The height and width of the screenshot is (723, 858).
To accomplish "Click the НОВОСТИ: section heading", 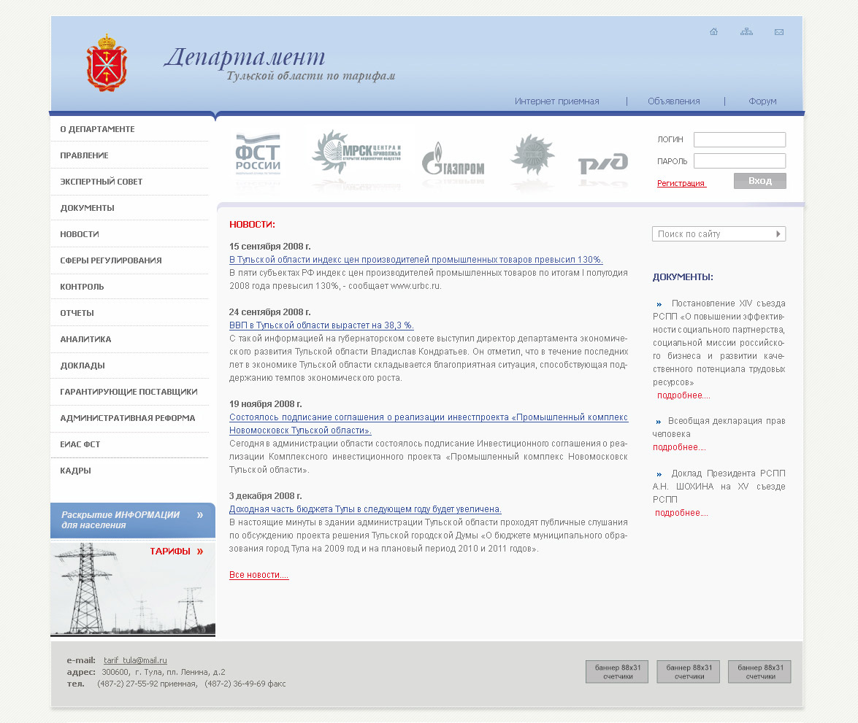I will (252, 225).
